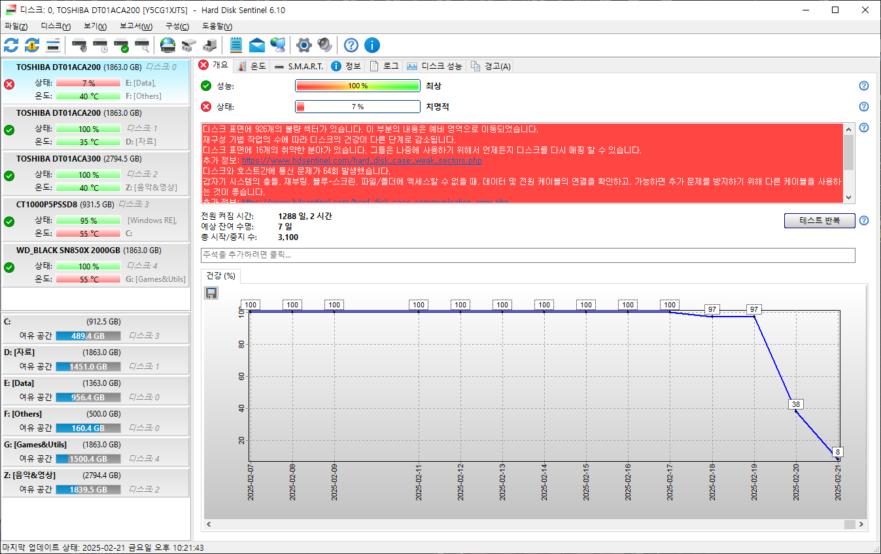Viewport: 881px width, 554px height.
Task: Click the disk with green checkmark toolbar icon
Action: tap(121, 45)
